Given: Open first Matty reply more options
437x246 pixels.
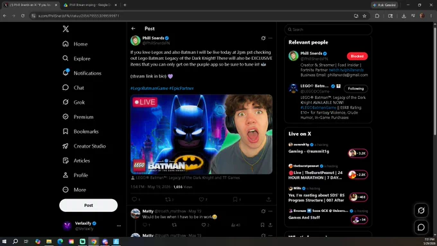Looking at the screenshot, I should (x=271, y=211).
